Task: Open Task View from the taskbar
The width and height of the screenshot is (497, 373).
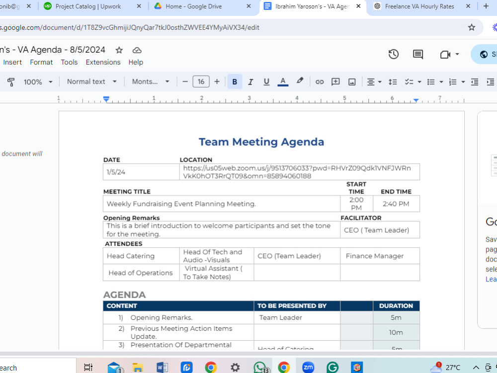Action: [x=88, y=368]
